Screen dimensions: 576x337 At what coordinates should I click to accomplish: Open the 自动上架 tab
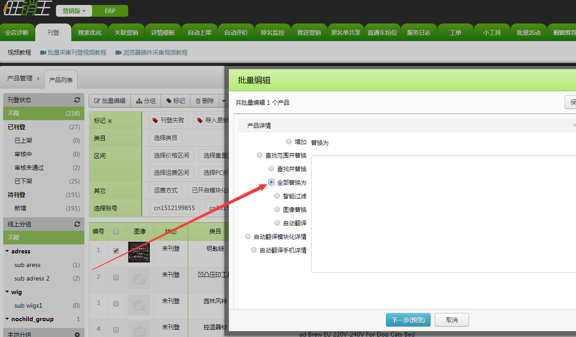click(200, 33)
